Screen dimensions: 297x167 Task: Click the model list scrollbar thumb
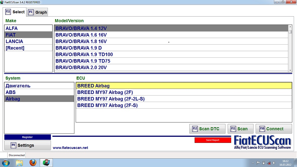coord(290,32)
